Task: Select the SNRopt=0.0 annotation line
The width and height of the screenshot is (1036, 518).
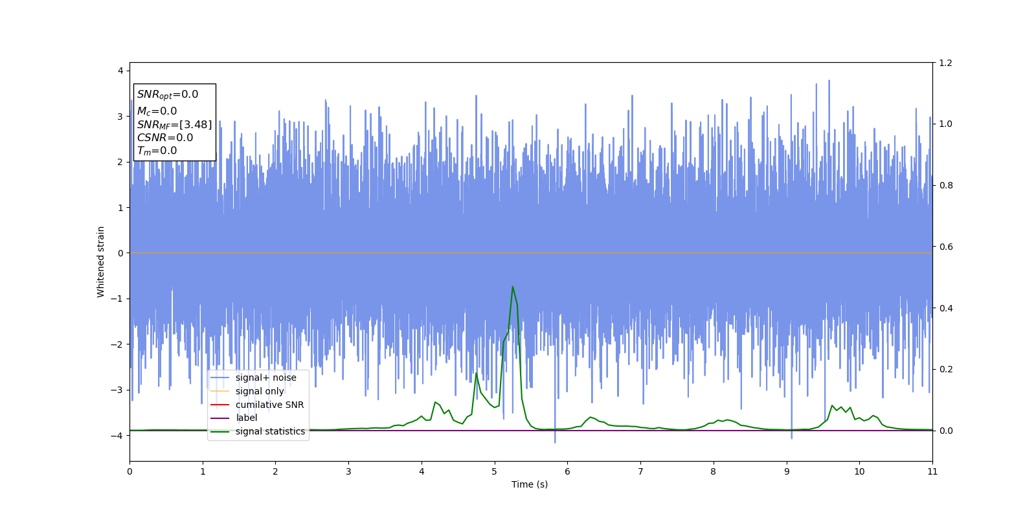Action: point(168,95)
